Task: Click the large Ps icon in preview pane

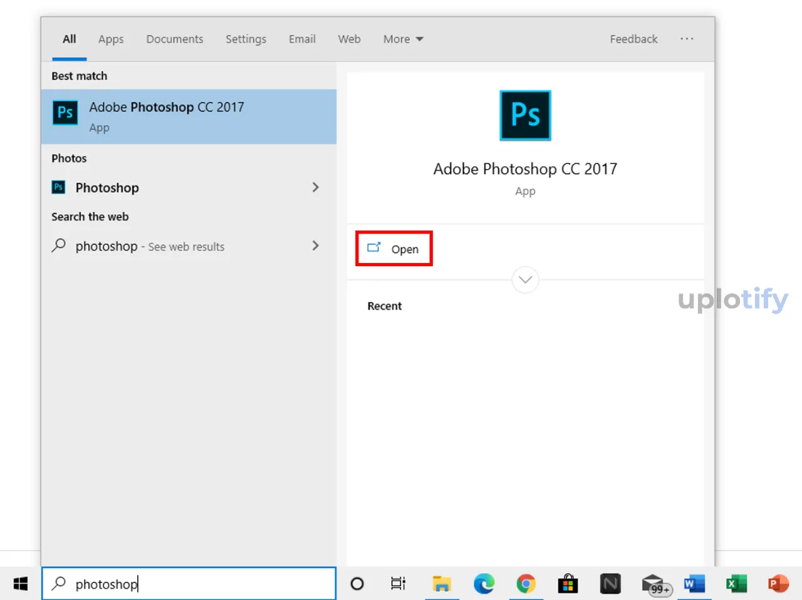Action: tap(525, 115)
